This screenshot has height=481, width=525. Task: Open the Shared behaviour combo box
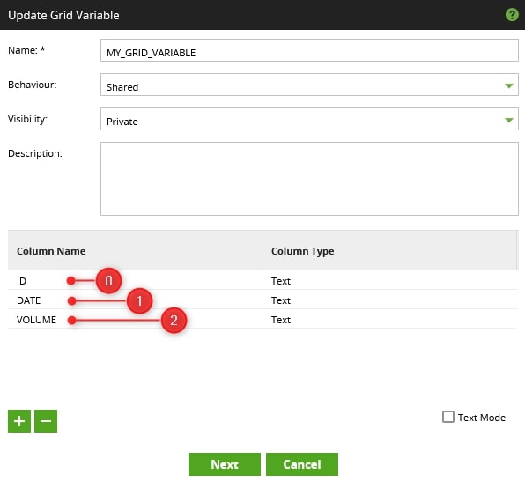tap(309, 85)
